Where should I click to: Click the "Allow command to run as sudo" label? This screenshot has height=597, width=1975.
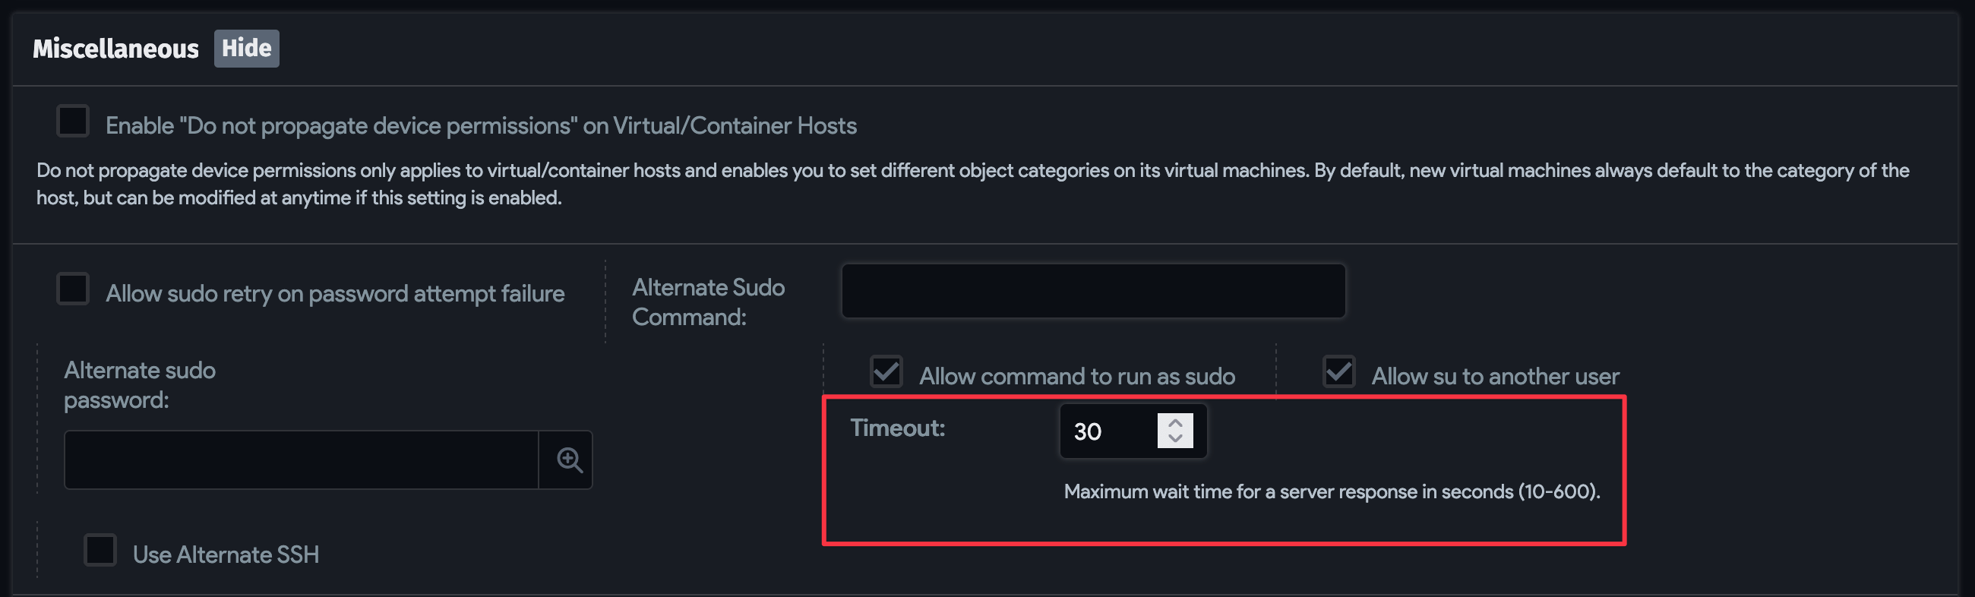1076,376
